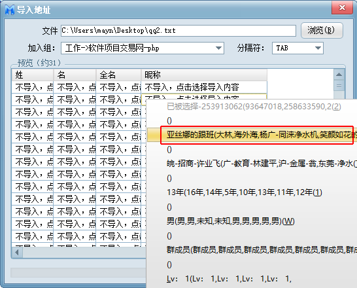Select menu item 男(男,男,未知,未知
This screenshot has height=288, width=357.
(252, 221)
